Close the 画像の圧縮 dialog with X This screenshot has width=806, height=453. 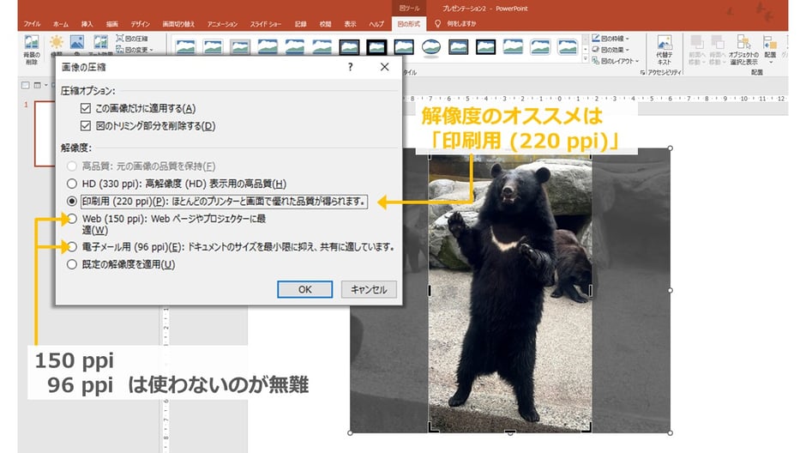coord(384,67)
